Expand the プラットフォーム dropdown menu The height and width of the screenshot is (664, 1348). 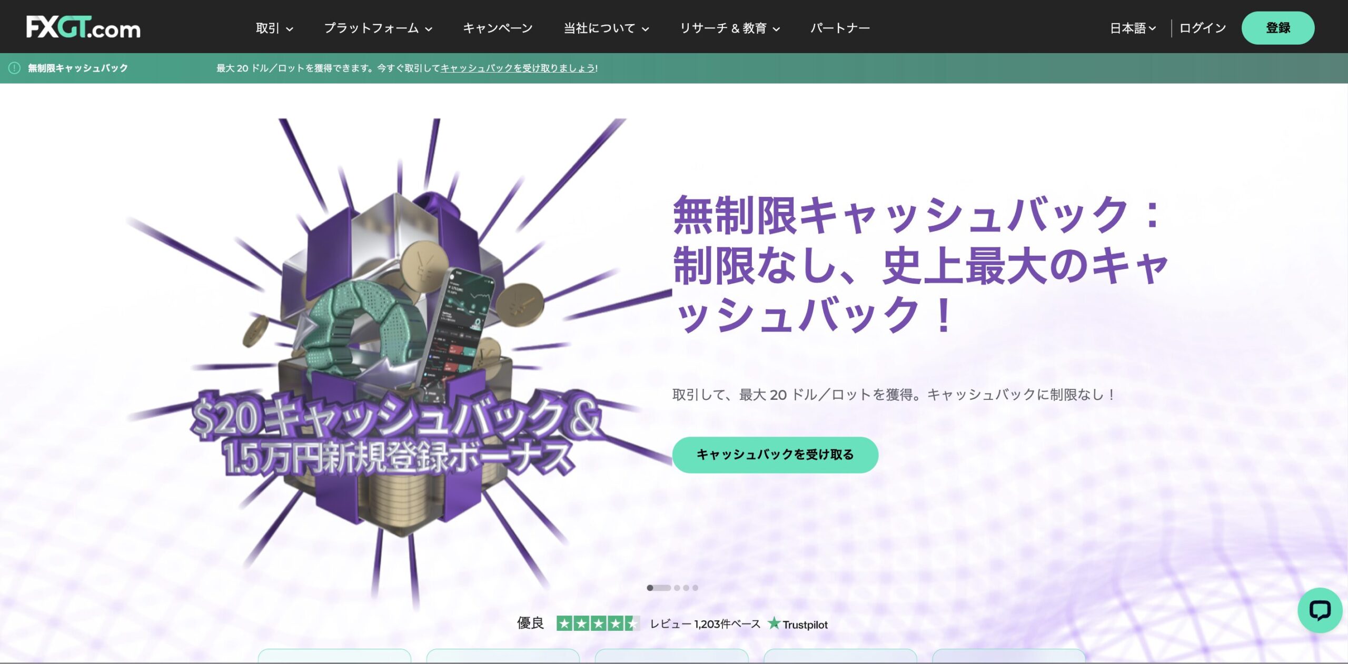pyautogui.click(x=378, y=28)
